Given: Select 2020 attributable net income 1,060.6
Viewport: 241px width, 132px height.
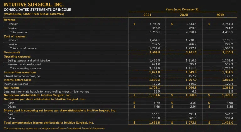Looking at the screenshot, I should click(x=191, y=95).
